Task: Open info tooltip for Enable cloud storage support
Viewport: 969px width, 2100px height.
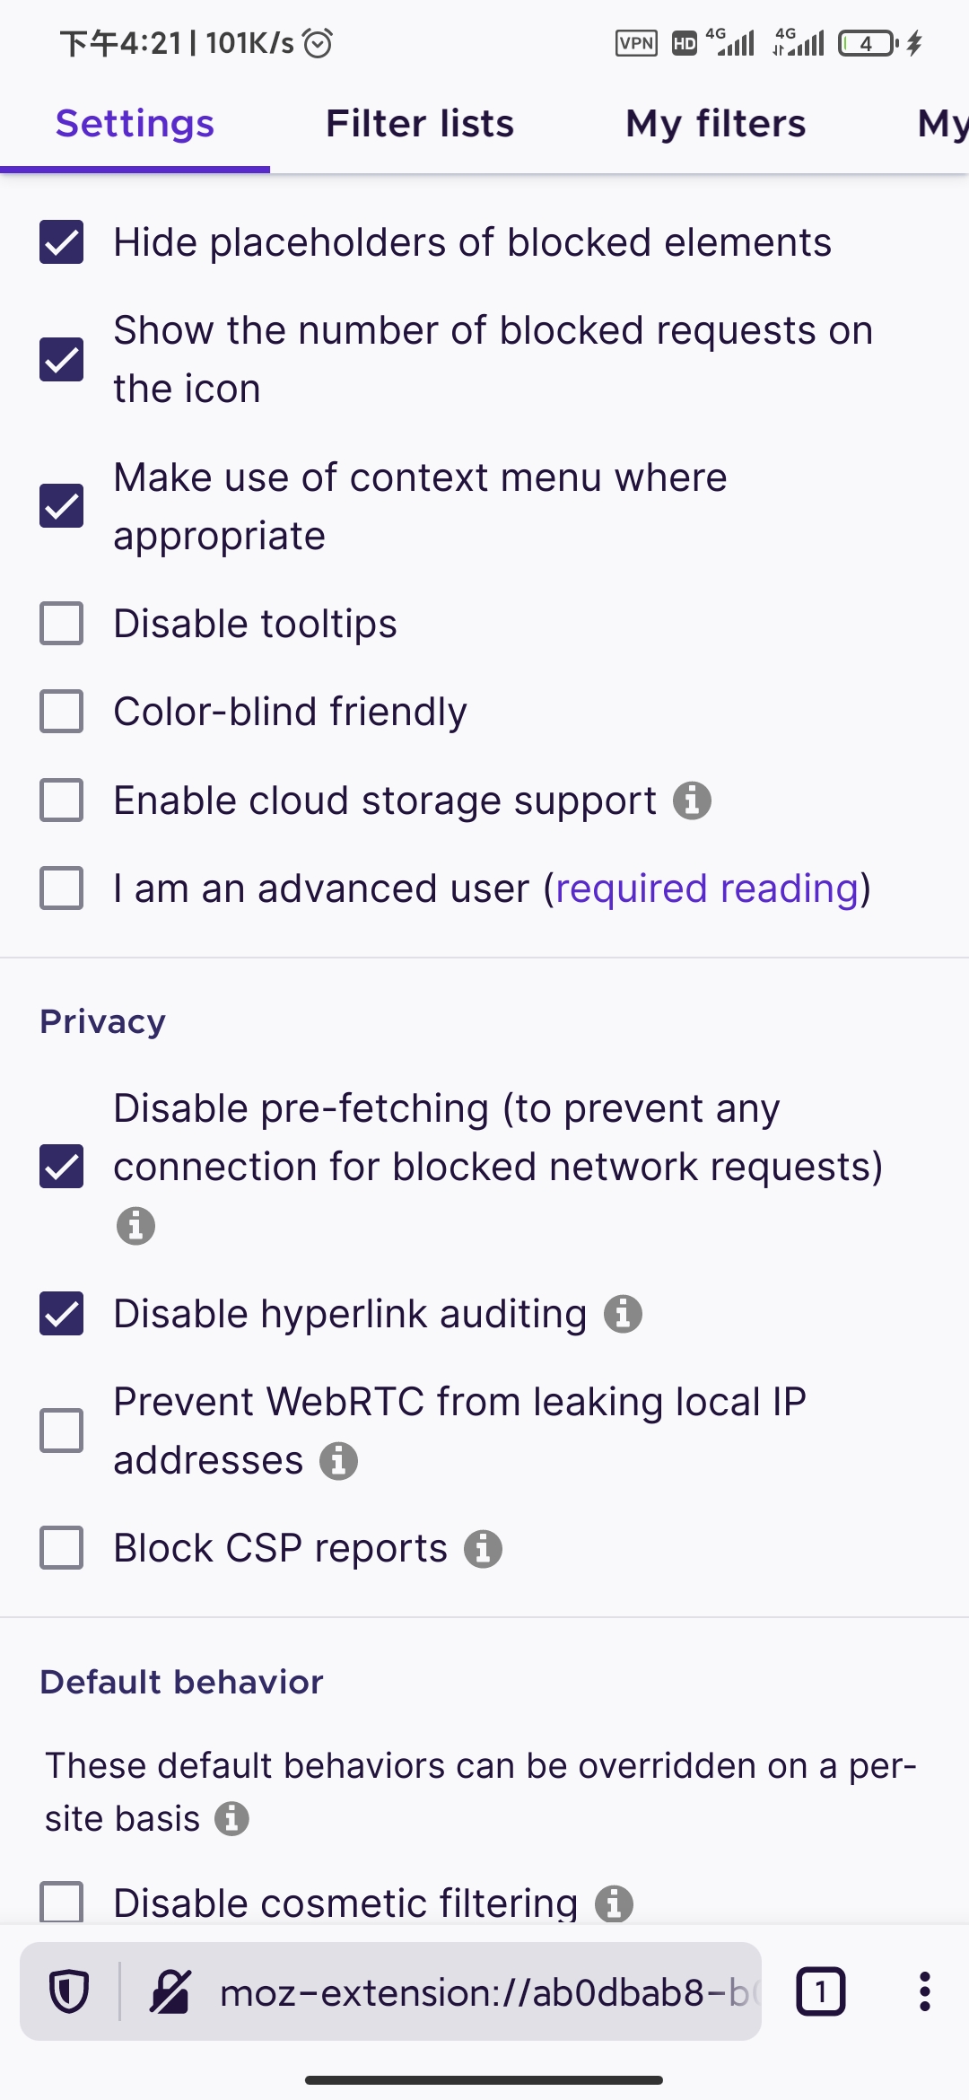Action: [692, 801]
